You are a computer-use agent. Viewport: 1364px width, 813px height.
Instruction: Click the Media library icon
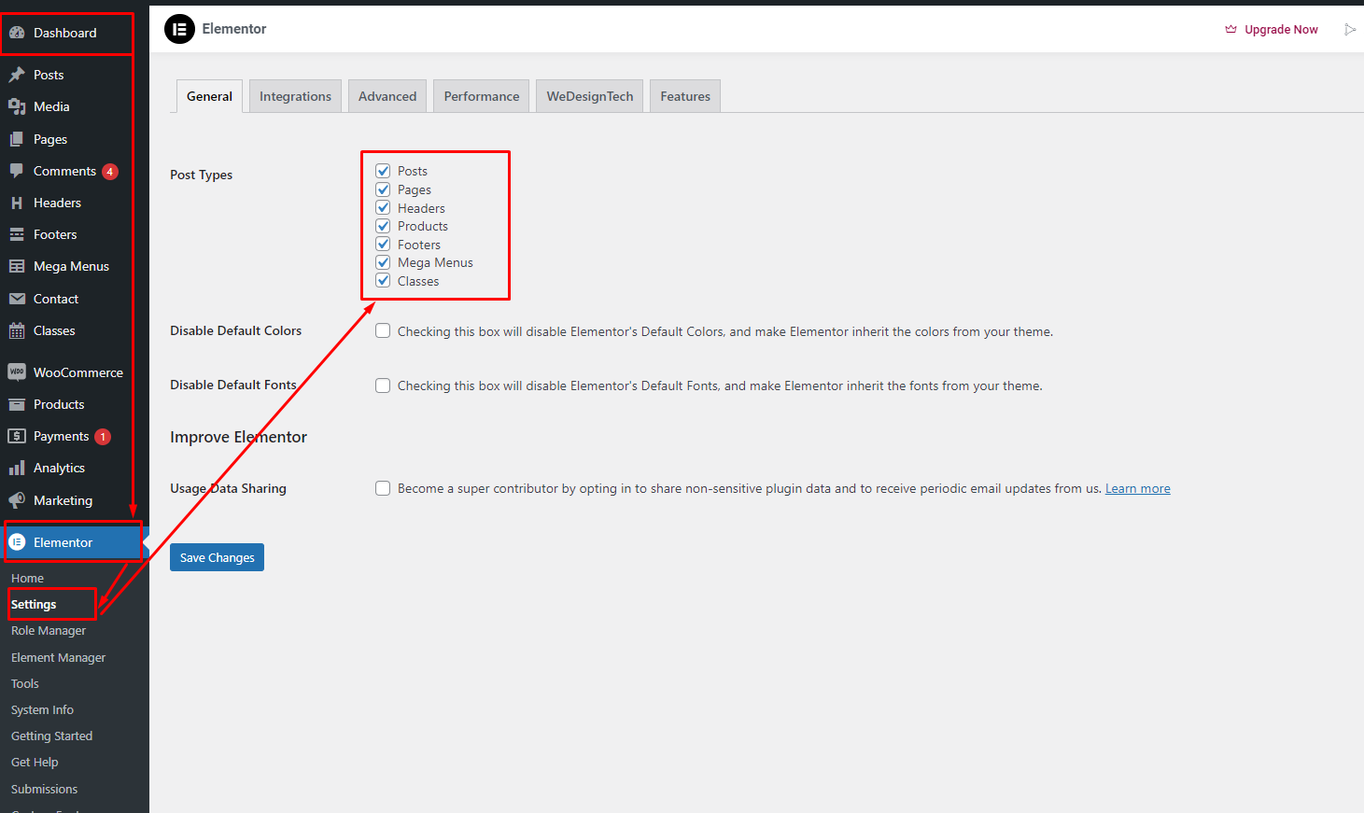coord(17,106)
